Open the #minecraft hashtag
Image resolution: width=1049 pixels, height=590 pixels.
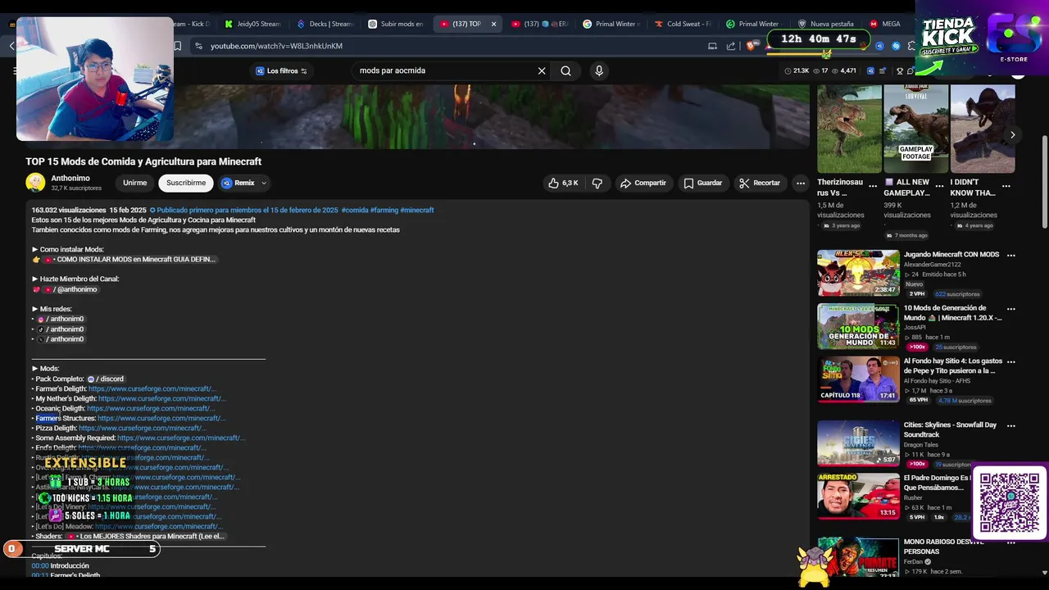(417, 210)
